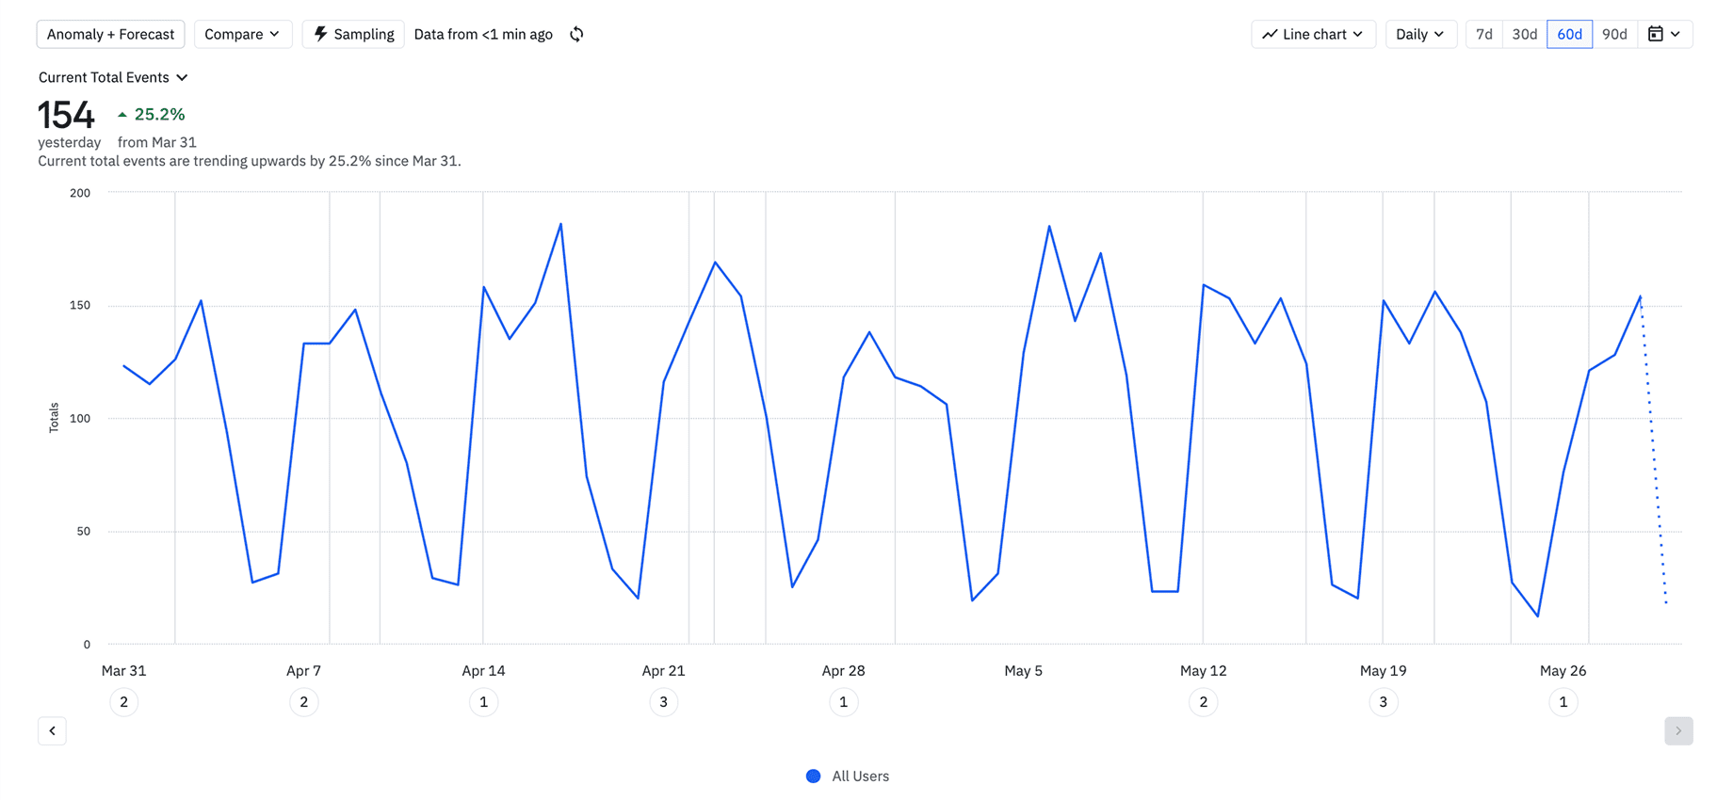Open the Line chart type dropdown
The image size is (1733, 800).
click(1313, 34)
